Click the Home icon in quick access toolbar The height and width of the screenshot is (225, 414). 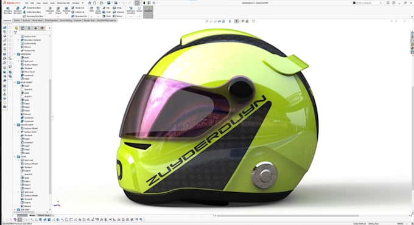89,2
